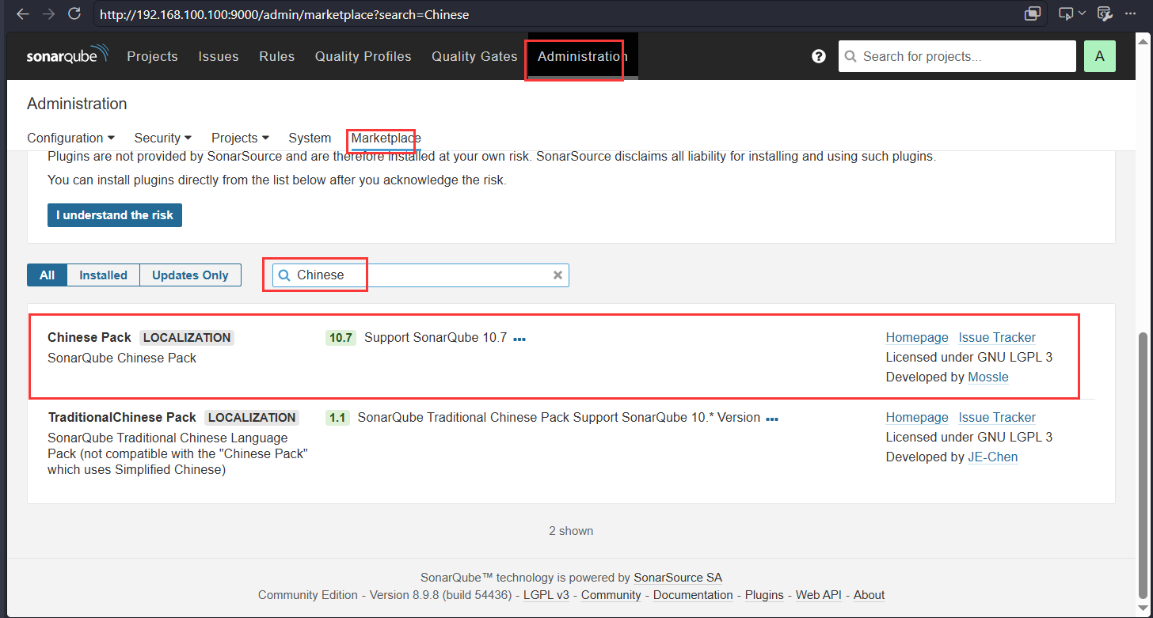
Task: Select the Updates Only filter
Action: click(x=190, y=275)
